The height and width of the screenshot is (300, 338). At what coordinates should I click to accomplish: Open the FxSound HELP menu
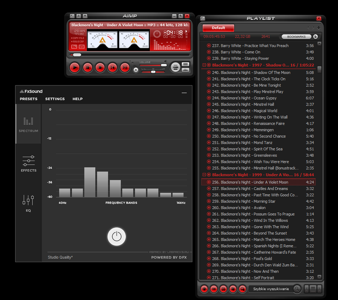pos(78,99)
